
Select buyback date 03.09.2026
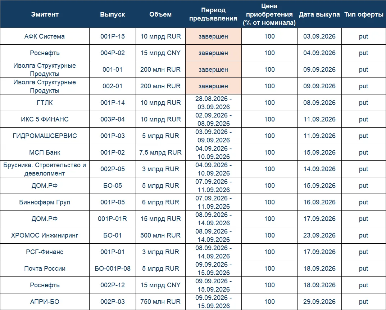click(x=319, y=36)
